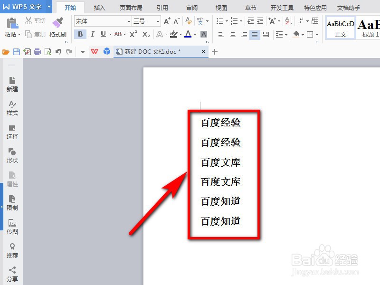Switch to the 页面布局 (Page Layout) tab
The height and width of the screenshot is (285, 380).
[x=131, y=8]
